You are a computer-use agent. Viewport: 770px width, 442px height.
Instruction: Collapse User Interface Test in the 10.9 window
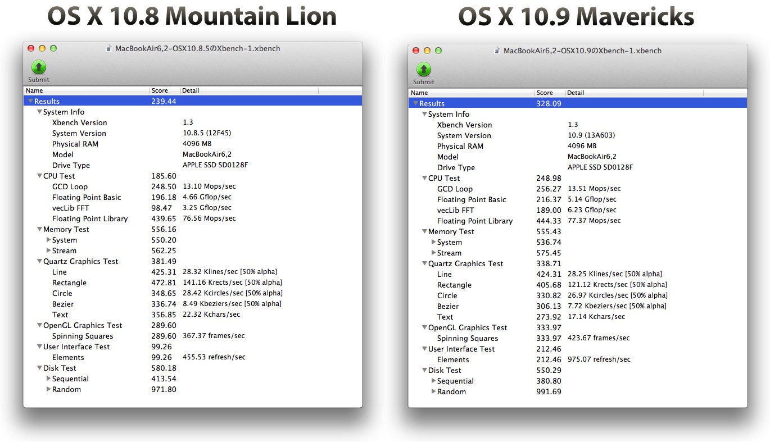pos(424,349)
